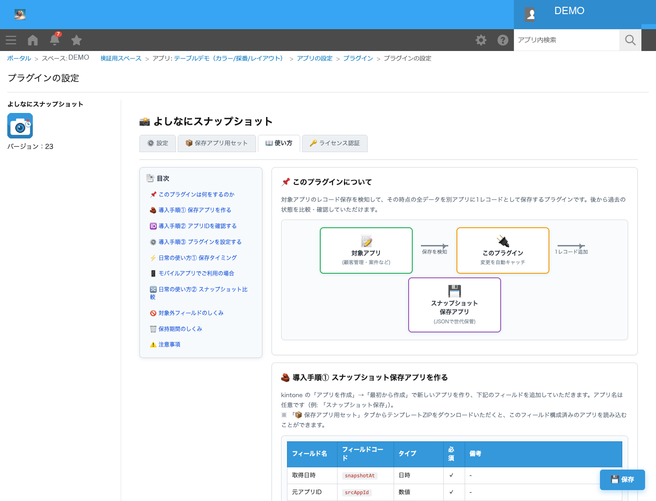Follow the プラグイン breadcrumb link
The image size is (656, 501).
(x=358, y=58)
